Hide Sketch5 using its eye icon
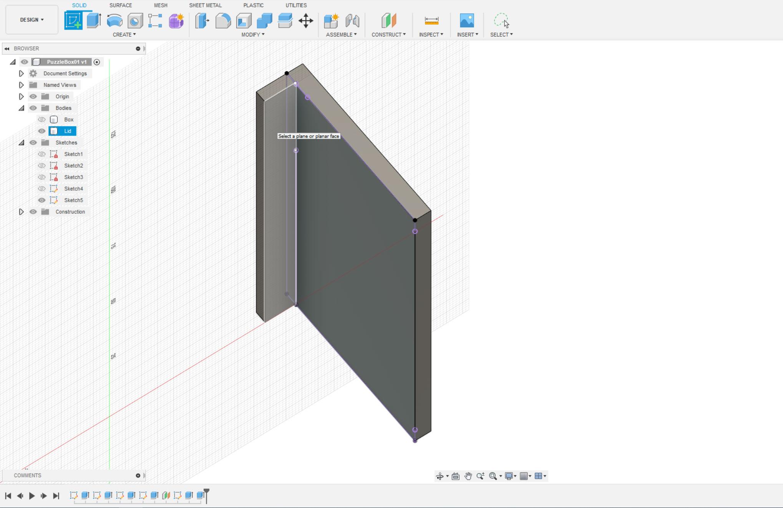Image resolution: width=783 pixels, height=508 pixels. pyautogui.click(x=41, y=200)
